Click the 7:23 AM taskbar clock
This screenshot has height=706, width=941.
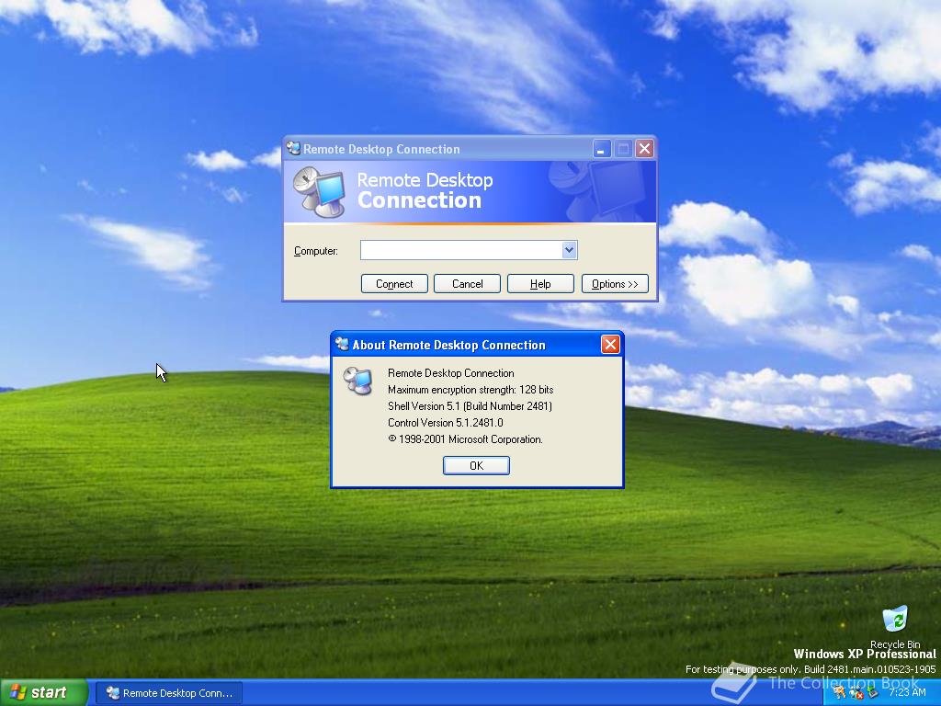point(907,693)
